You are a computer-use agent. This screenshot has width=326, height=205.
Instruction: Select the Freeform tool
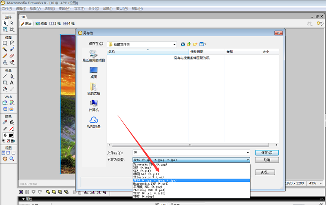pyautogui.click(x=5, y=89)
